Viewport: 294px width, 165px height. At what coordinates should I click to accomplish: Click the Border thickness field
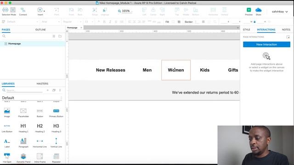click(x=197, y=22)
